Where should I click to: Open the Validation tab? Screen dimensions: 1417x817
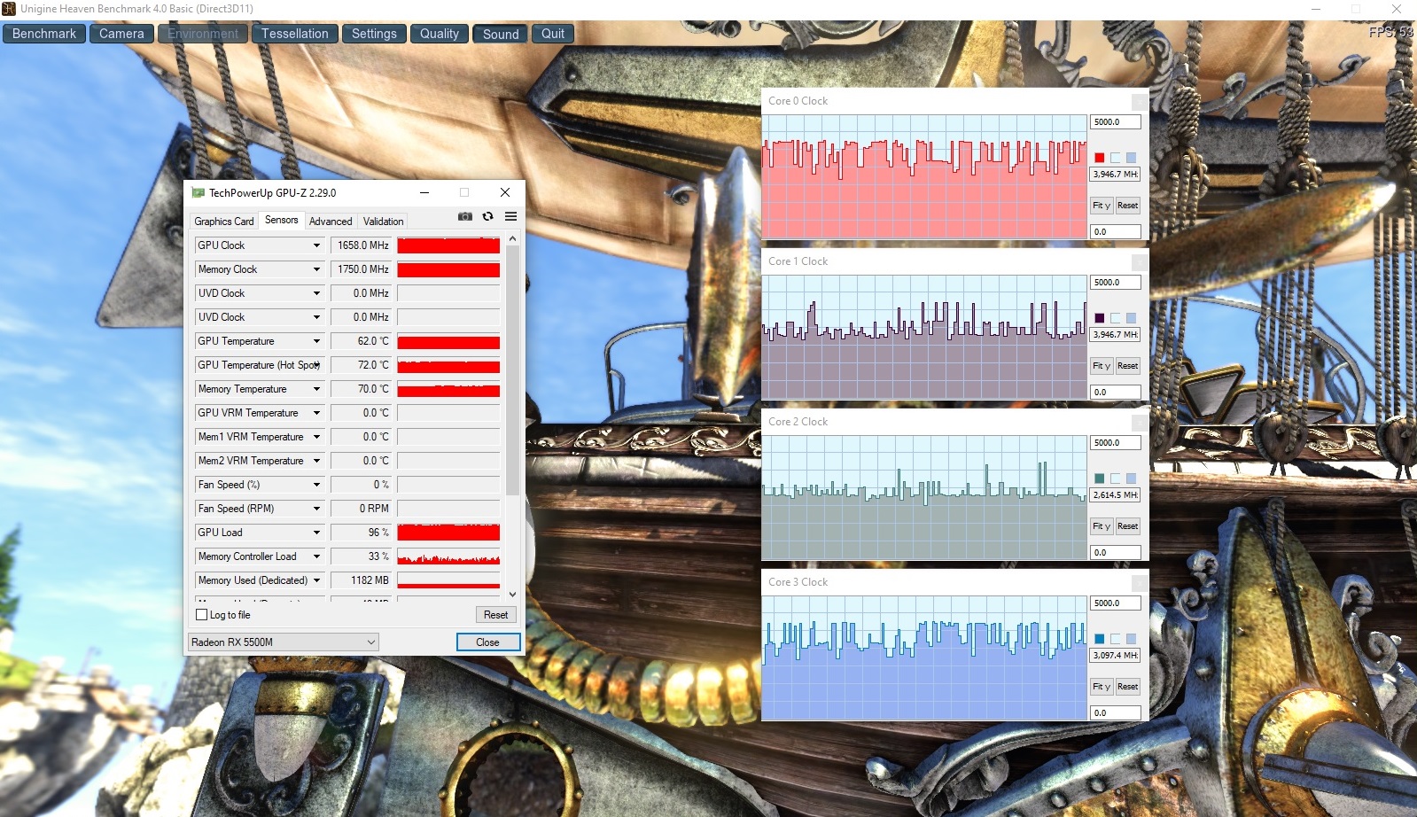pyautogui.click(x=383, y=222)
